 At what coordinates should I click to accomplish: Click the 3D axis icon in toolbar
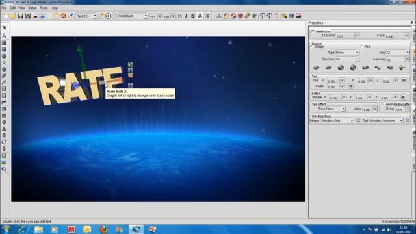click(219, 16)
